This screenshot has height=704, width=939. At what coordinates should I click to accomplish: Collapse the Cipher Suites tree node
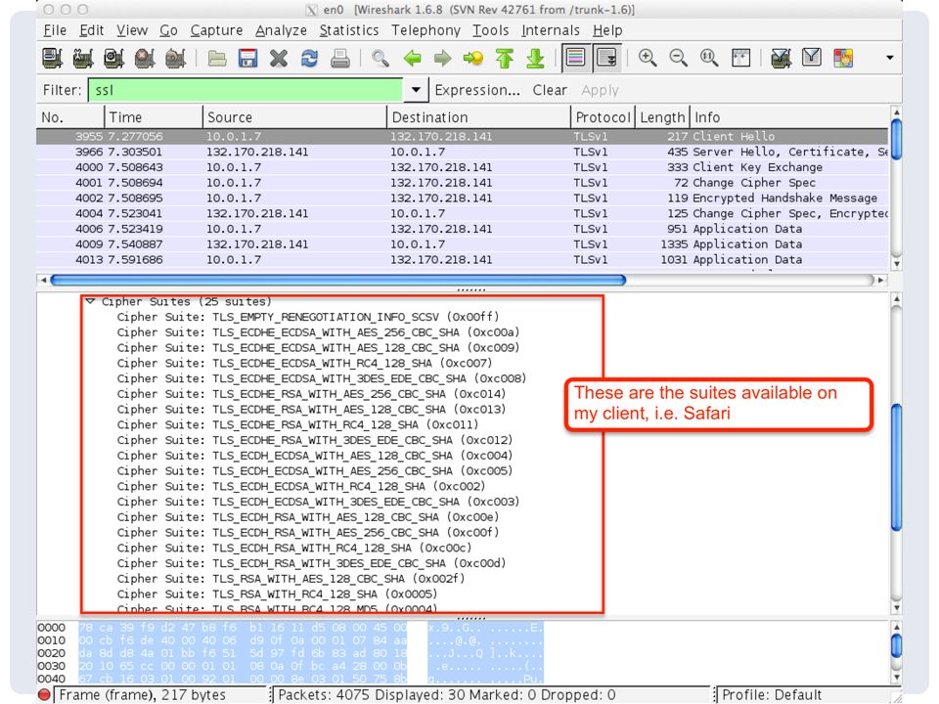click(90, 301)
